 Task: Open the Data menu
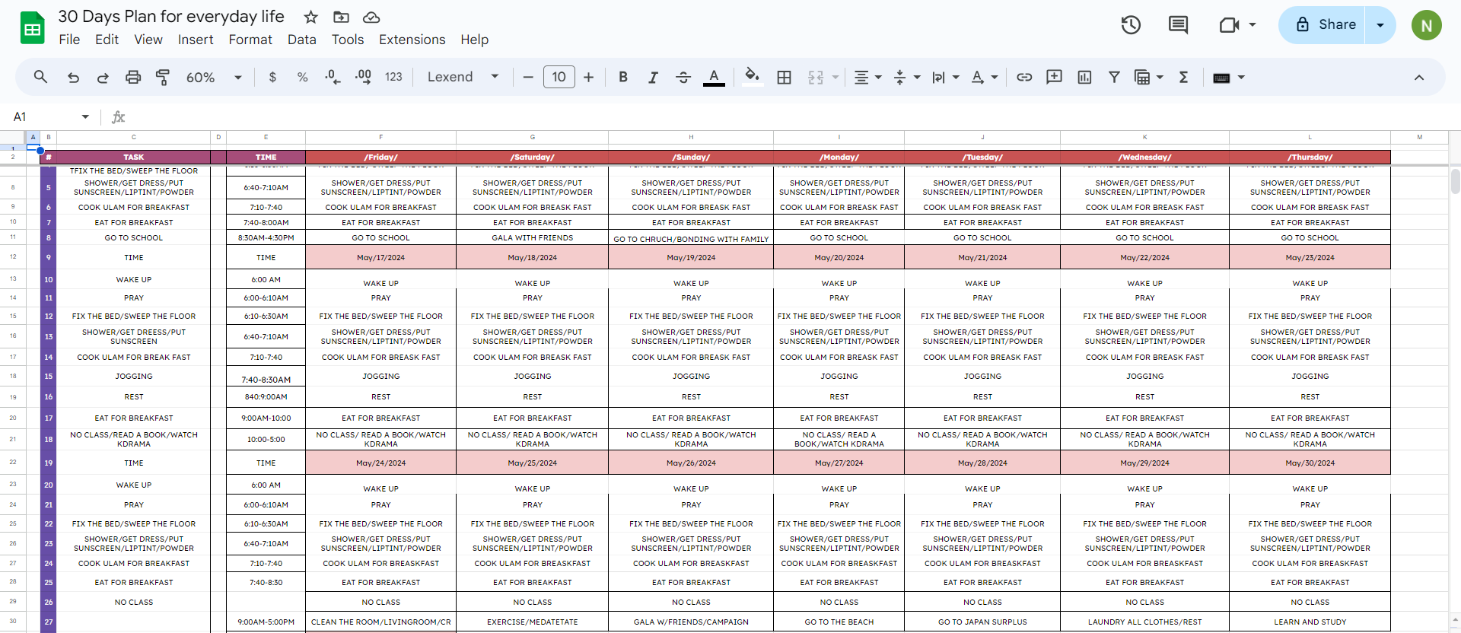pos(302,40)
